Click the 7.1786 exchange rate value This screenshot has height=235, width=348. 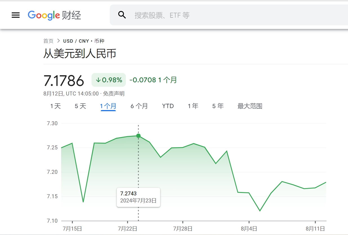click(64, 81)
